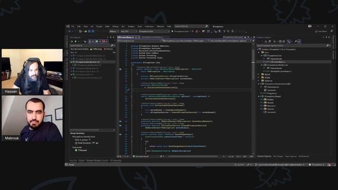Image resolution: width=338 pixels, height=190 pixels.
Task: Open the Build menu
Action: 107,26
